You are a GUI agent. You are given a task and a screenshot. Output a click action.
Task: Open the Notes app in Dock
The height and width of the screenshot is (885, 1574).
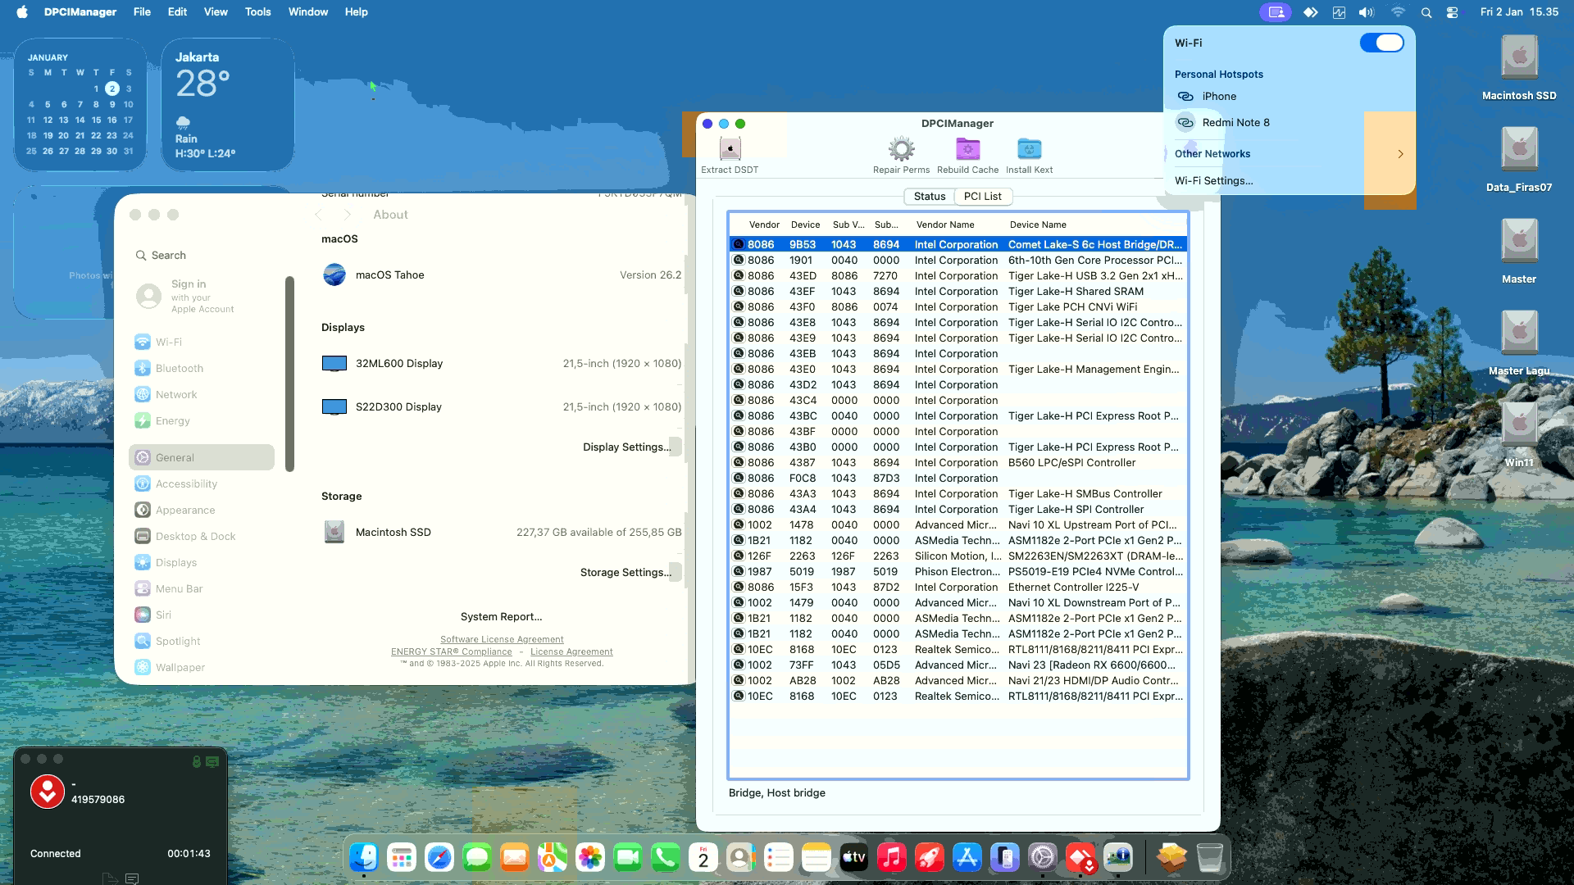[x=817, y=858]
